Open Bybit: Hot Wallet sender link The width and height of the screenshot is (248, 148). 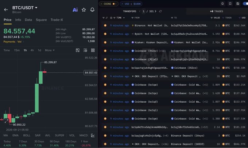(x=151, y=34)
